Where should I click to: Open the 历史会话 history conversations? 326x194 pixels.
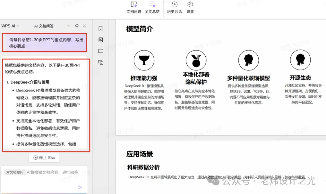[175, 7]
